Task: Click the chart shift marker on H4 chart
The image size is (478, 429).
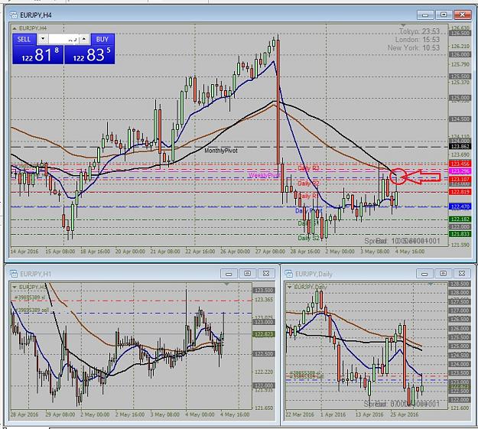Action: [x=403, y=25]
